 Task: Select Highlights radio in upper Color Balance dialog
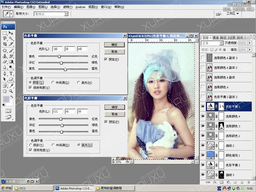[x=78, y=83]
